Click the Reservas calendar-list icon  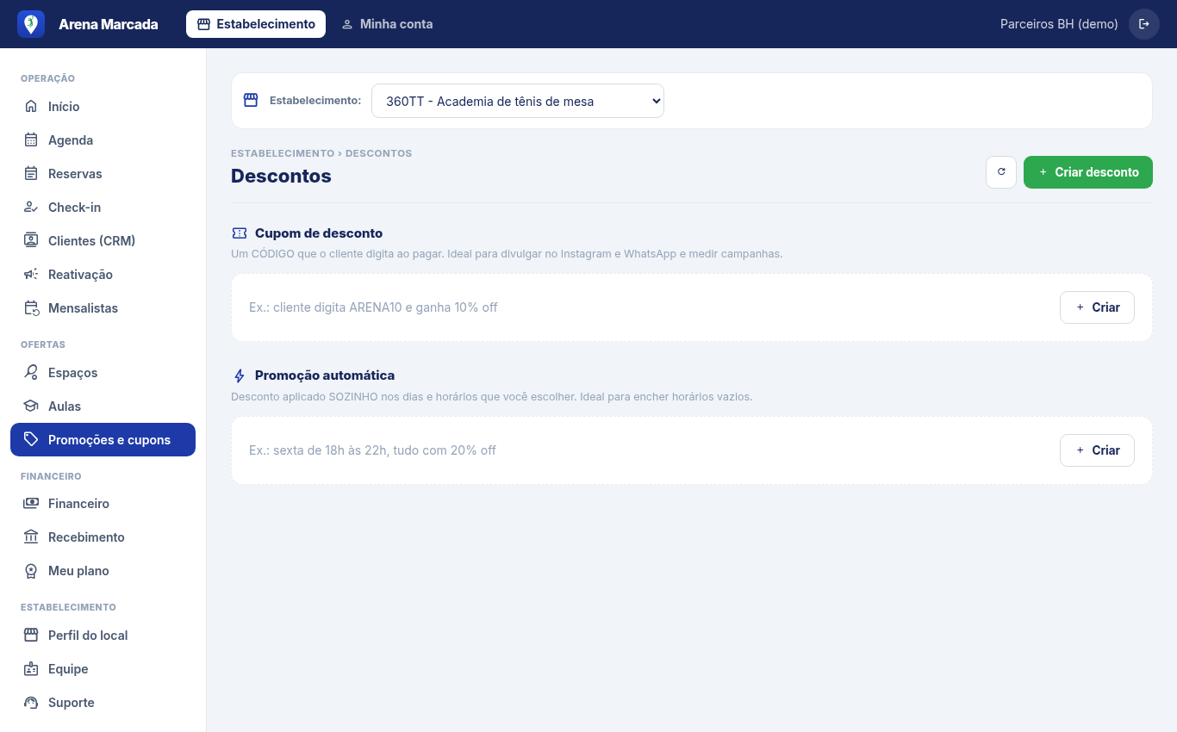point(31,174)
